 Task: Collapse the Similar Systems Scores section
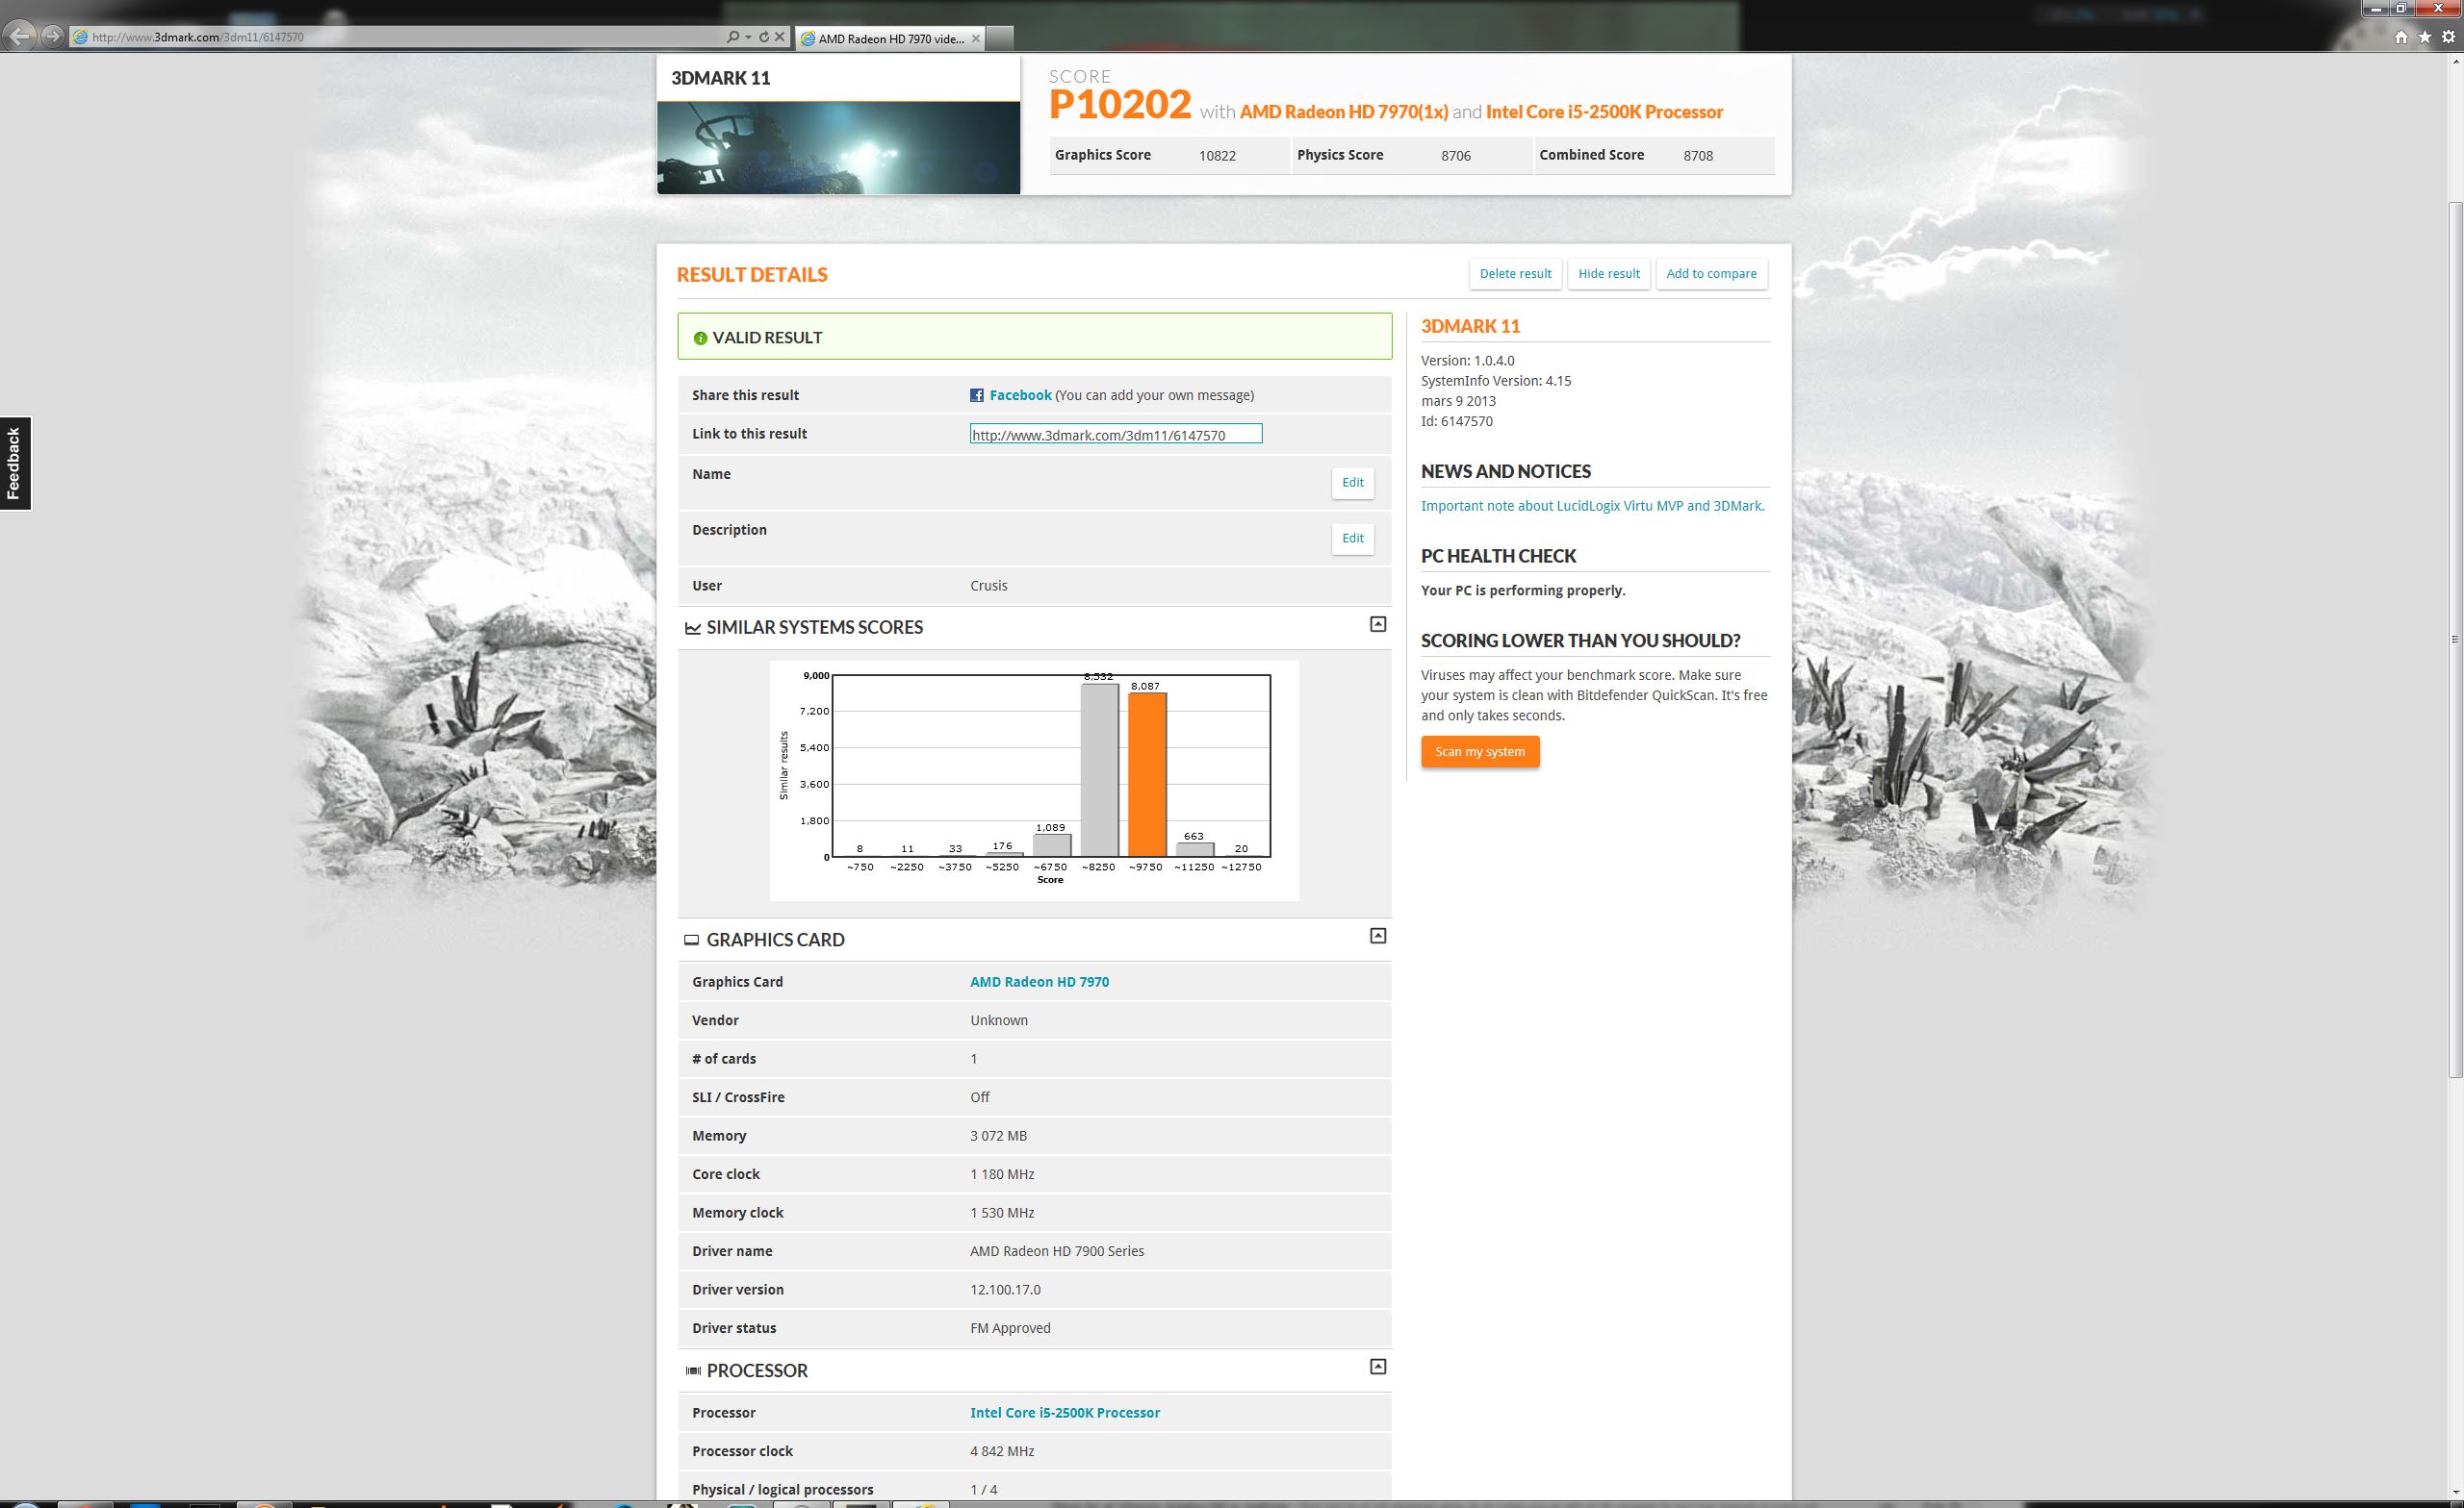pos(1377,623)
